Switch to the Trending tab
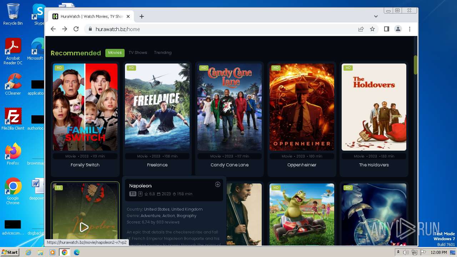Screen dimensions: 457x257 coord(163,53)
